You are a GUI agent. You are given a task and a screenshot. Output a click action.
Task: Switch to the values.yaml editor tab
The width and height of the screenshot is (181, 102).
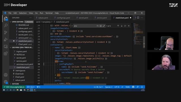pos(43,18)
